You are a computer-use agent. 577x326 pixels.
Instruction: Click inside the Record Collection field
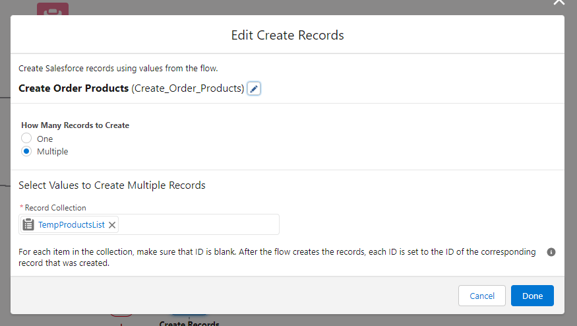[198, 224]
